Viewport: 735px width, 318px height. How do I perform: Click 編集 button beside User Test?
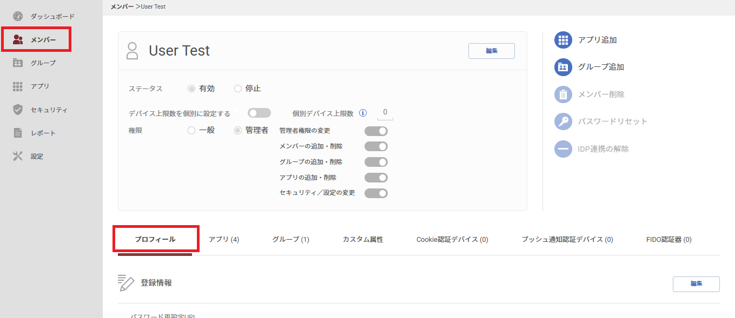pyautogui.click(x=492, y=51)
